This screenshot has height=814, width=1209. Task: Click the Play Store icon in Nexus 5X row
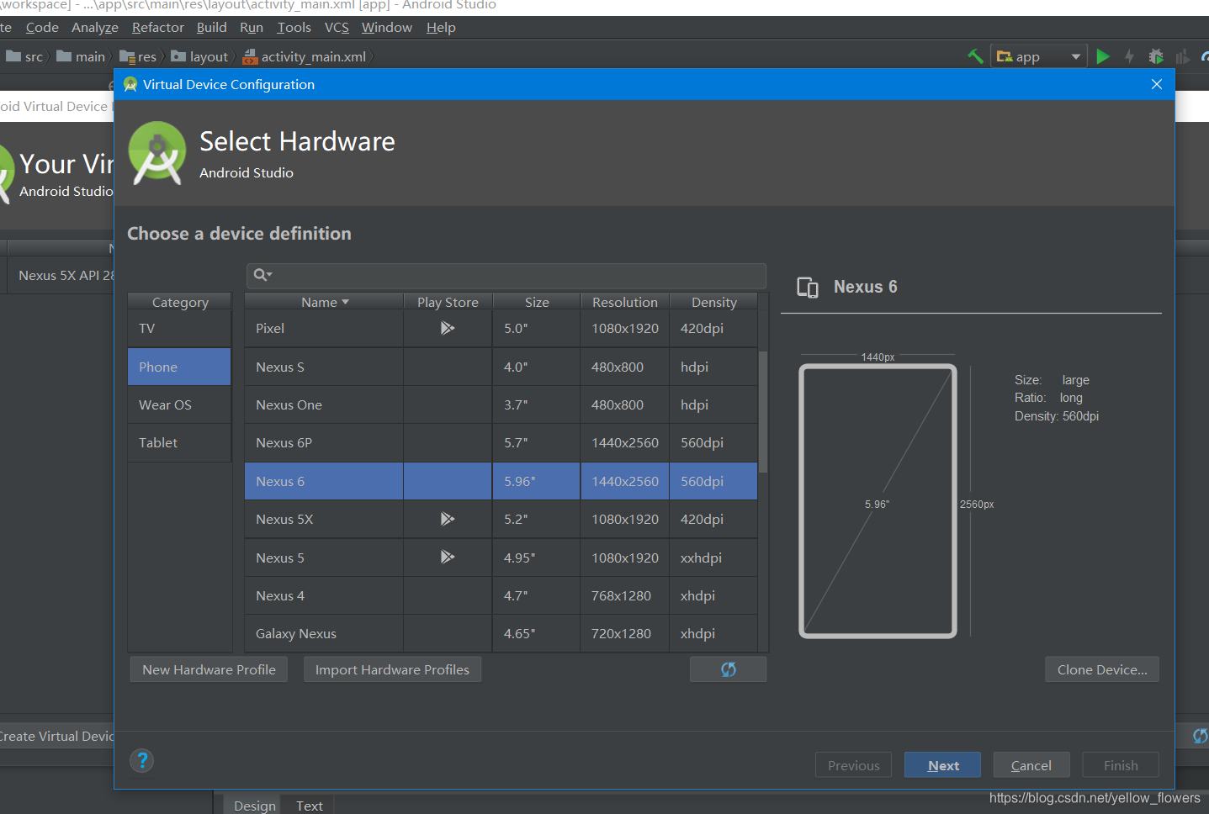pyautogui.click(x=448, y=519)
